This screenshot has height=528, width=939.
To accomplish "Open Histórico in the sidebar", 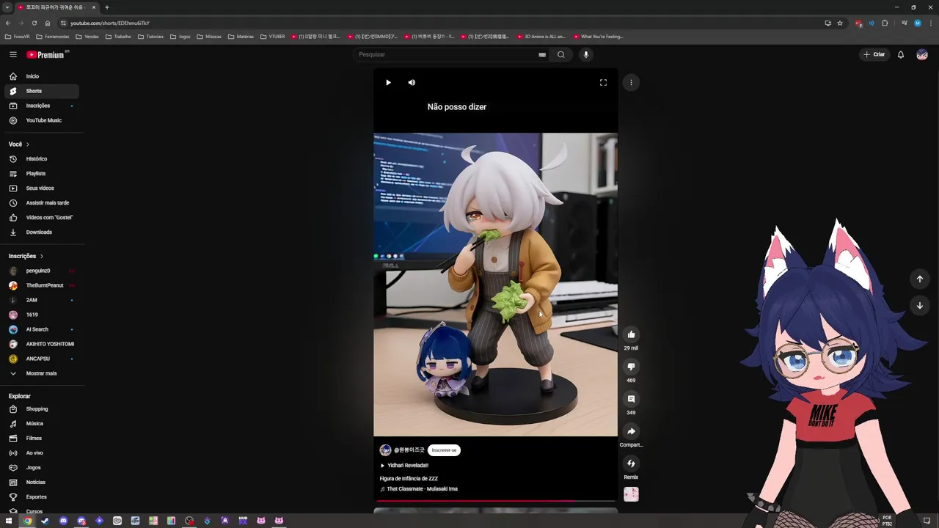I will coord(42,159).
